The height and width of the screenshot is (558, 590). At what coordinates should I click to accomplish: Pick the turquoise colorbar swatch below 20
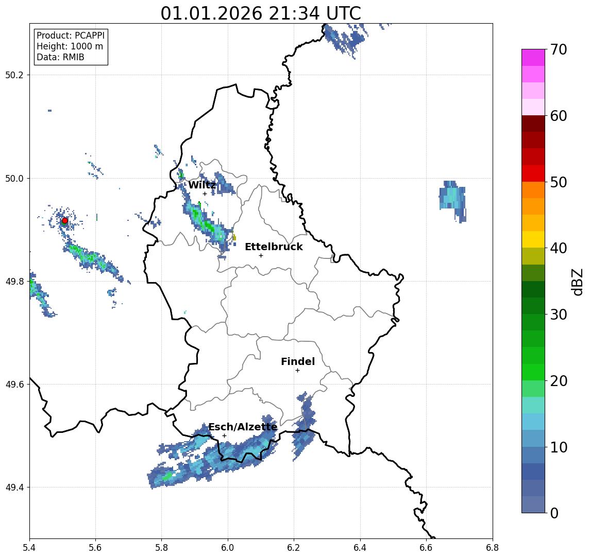pos(533,405)
